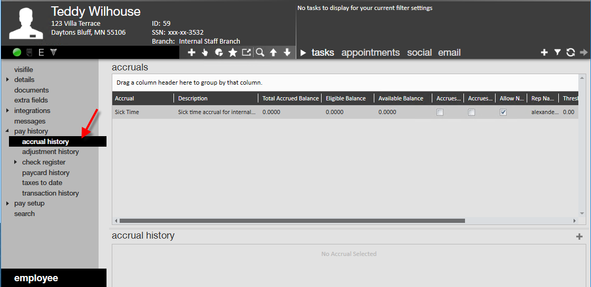Screen dimensions: 591x287
Task: Sort by Total Accrued Balance column
Action: click(x=290, y=98)
